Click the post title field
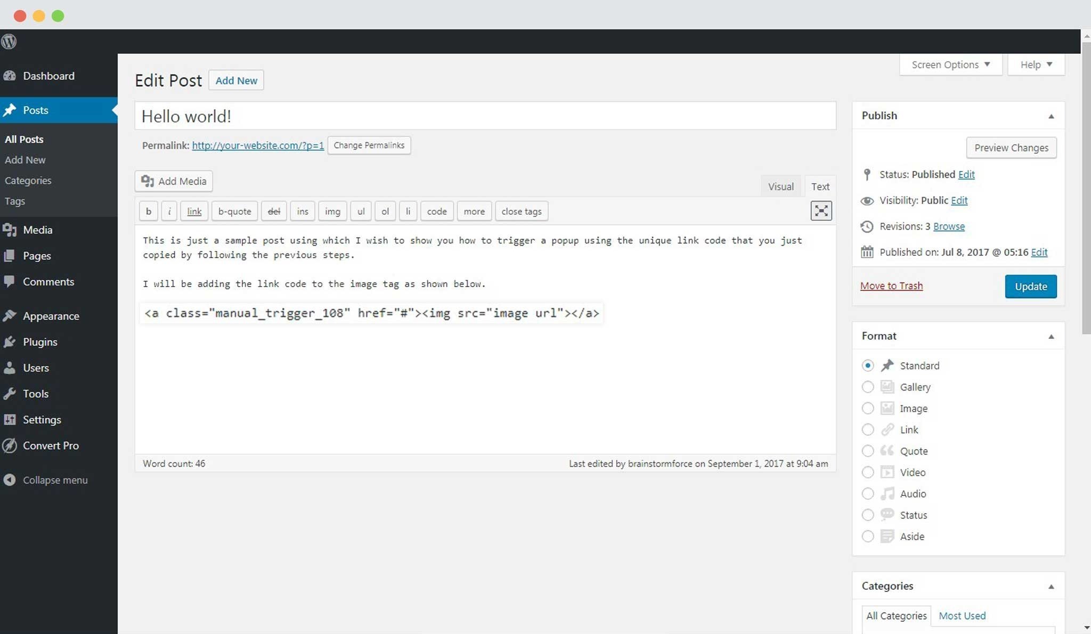 coord(485,116)
